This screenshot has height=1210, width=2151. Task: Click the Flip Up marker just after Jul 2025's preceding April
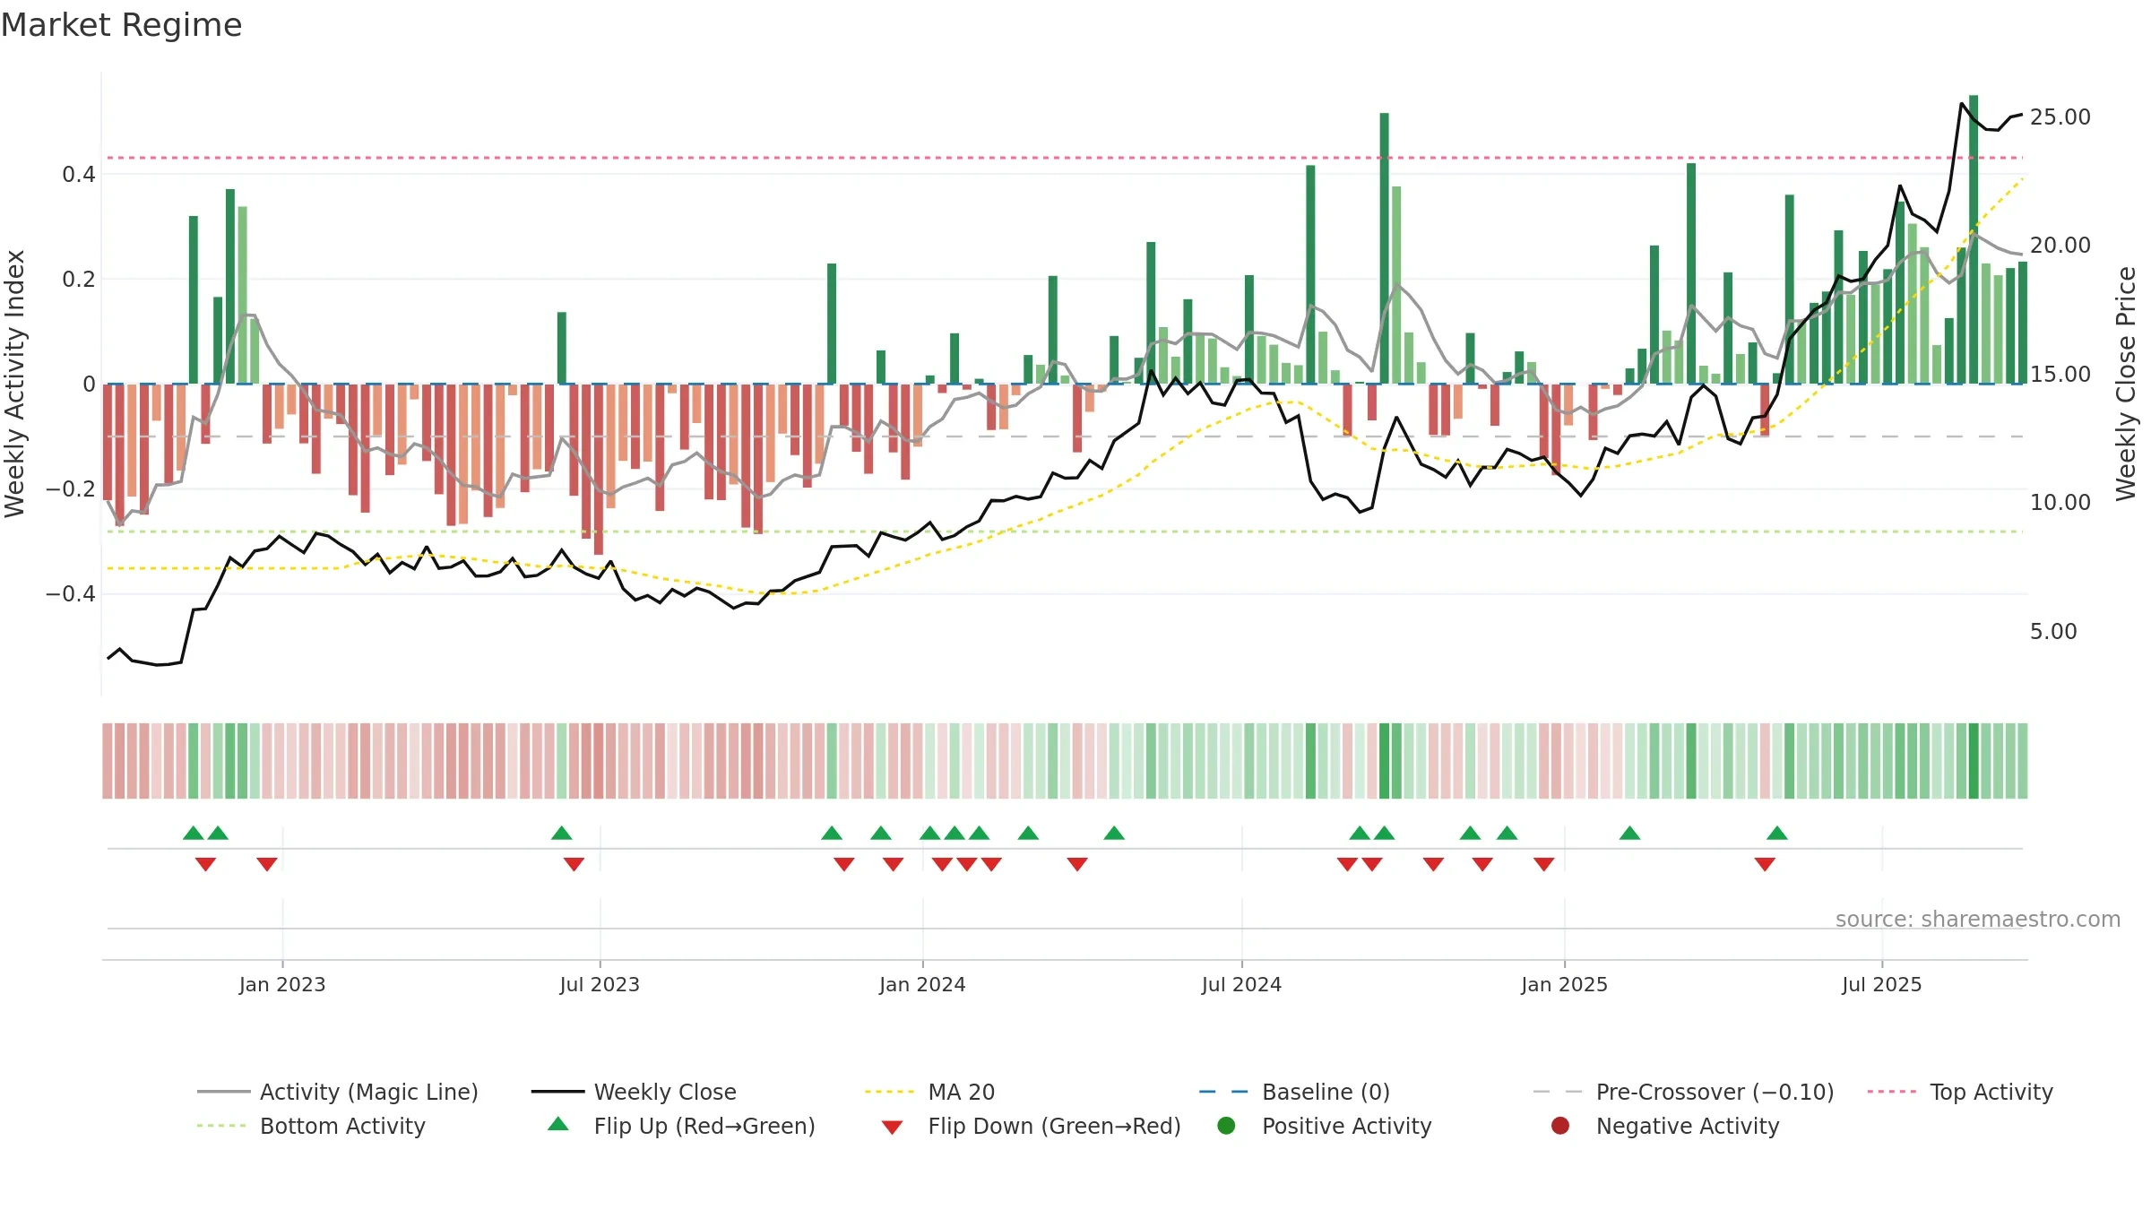tap(1777, 834)
